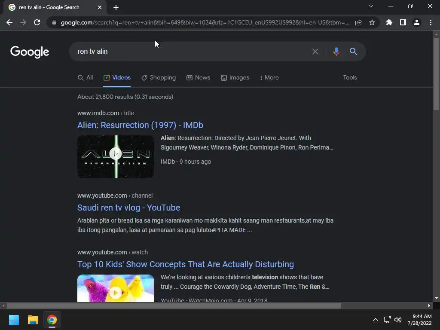Open the tab search chevron

[371, 6]
